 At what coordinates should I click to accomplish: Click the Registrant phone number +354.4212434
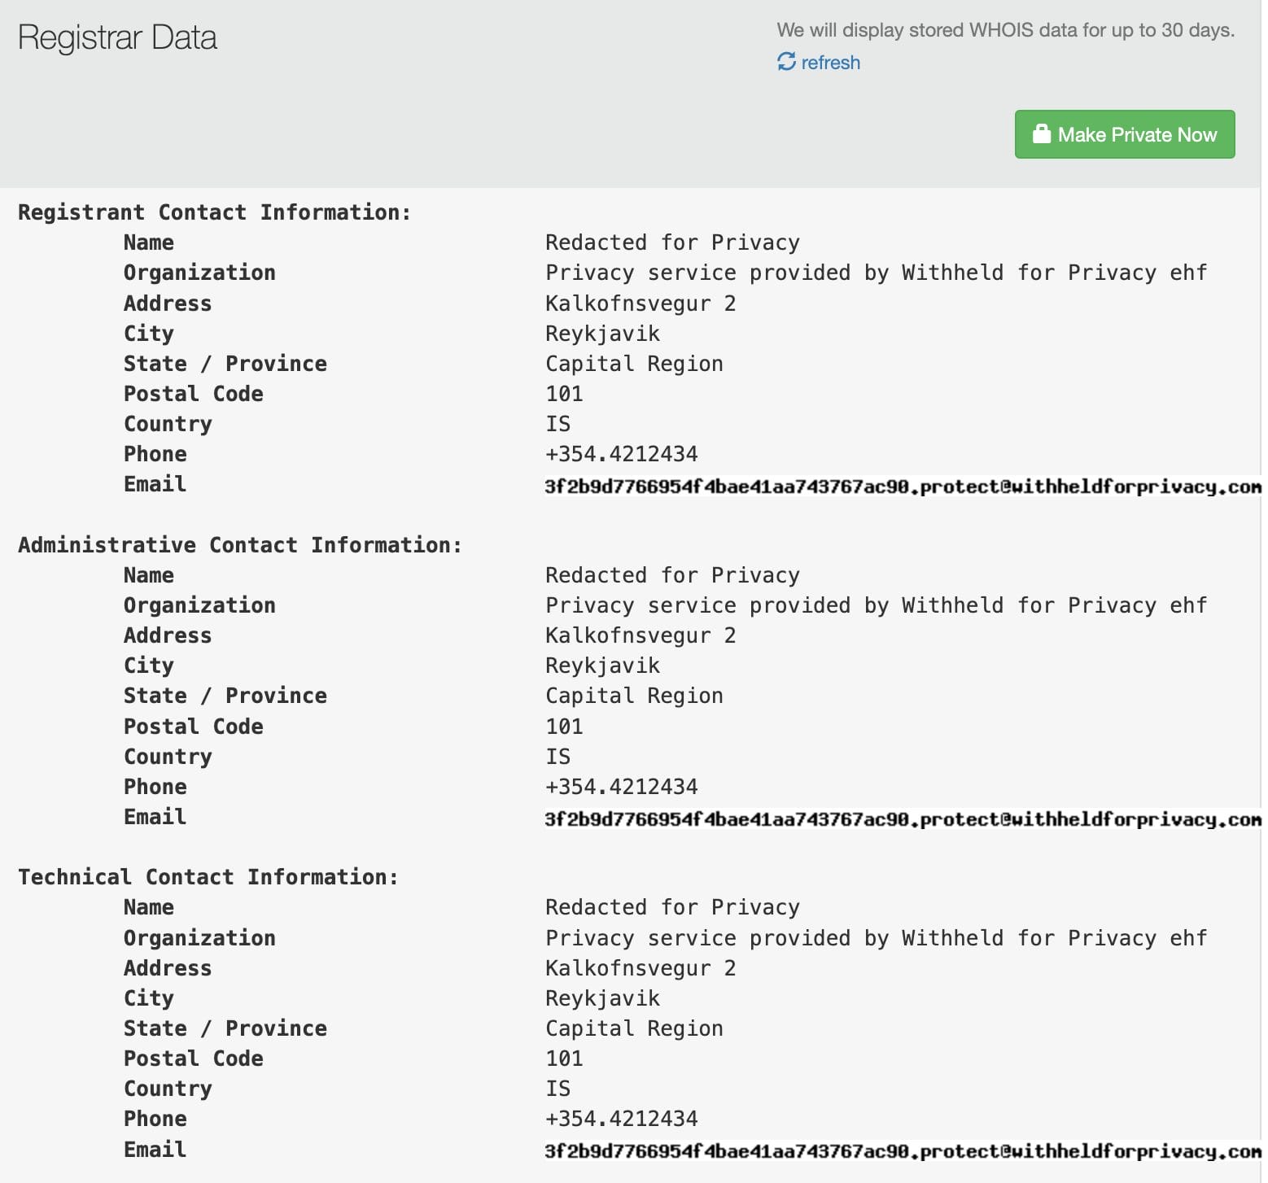pos(621,454)
